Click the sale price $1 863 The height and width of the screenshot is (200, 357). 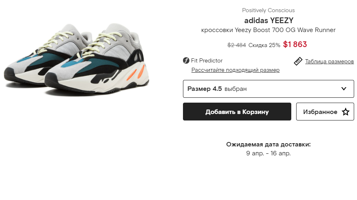click(295, 44)
